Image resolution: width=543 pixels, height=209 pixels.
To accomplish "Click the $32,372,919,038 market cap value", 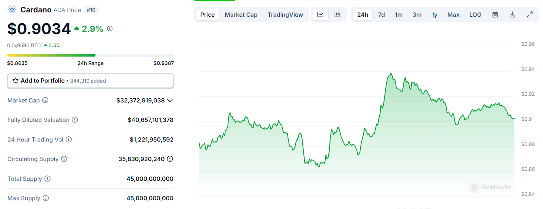I will pos(141,100).
